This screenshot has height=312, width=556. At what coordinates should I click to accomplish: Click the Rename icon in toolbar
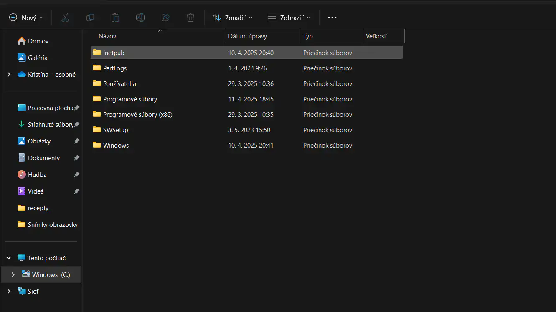[140, 18]
